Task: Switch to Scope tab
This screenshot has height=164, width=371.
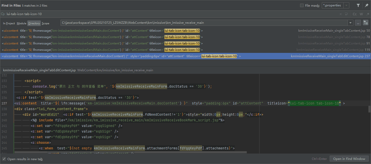Action: 45,23
